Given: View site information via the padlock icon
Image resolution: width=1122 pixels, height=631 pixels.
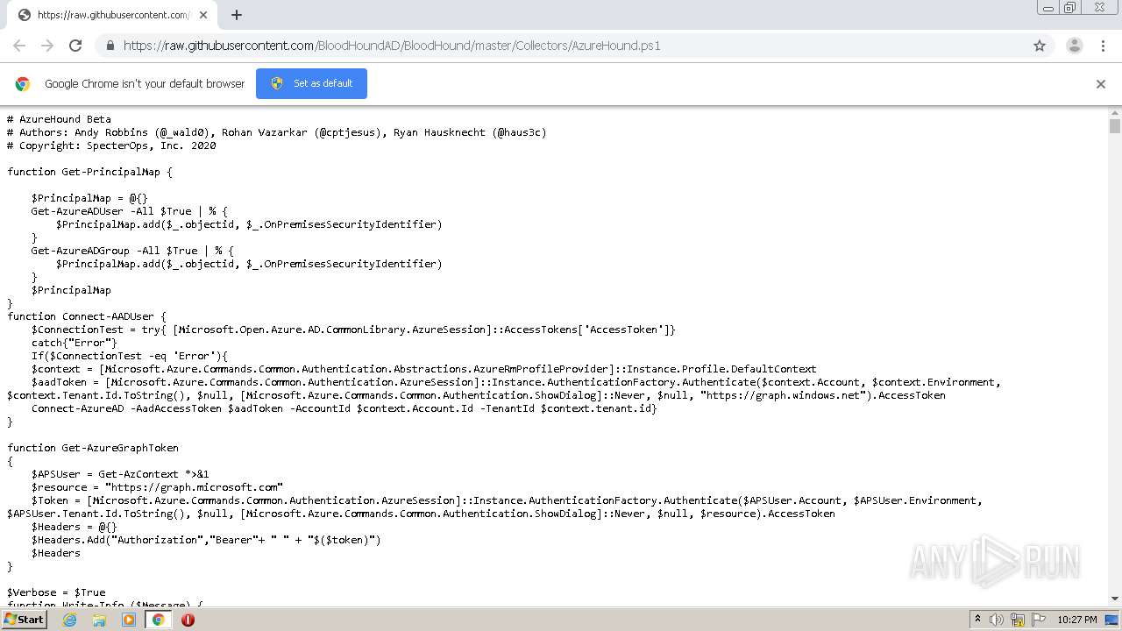Looking at the screenshot, I should click(x=110, y=46).
